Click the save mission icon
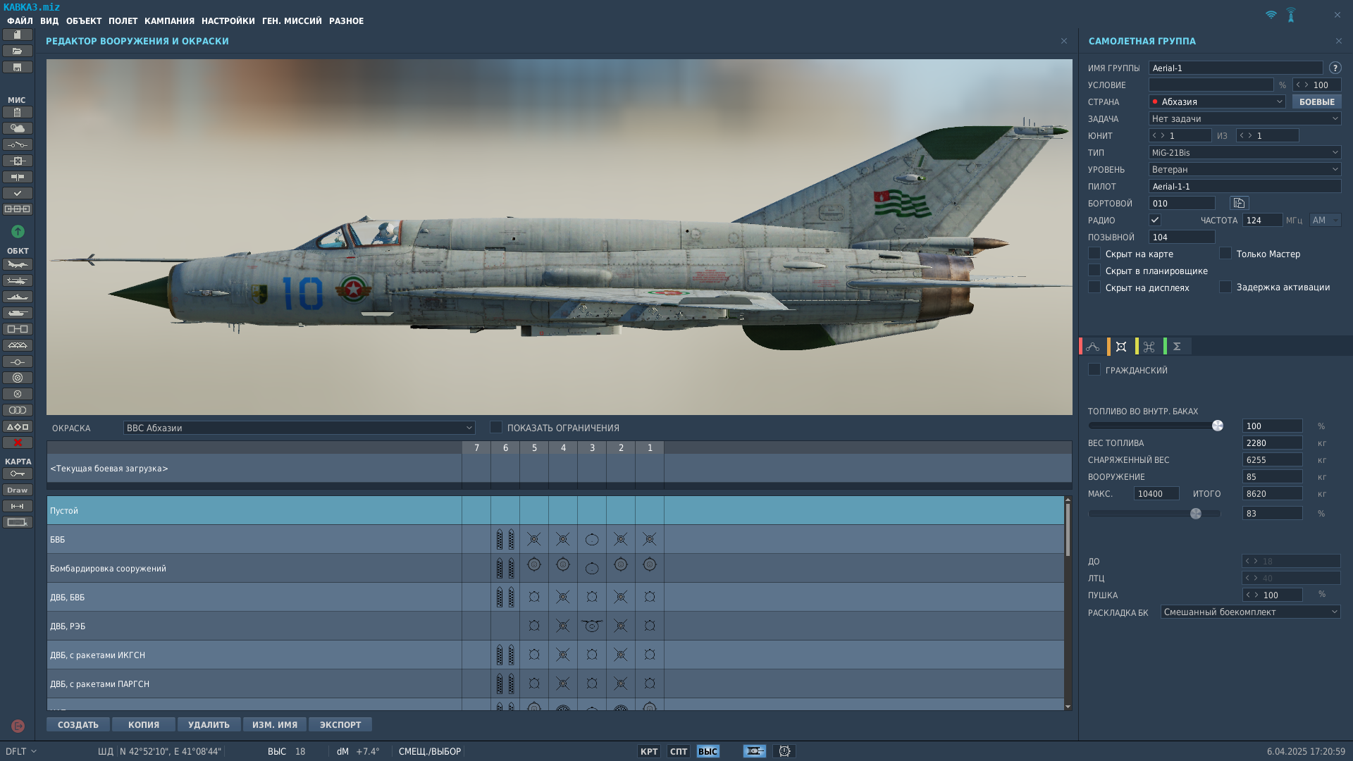This screenshot has height=761, width=1353. (x=18, y=68)
